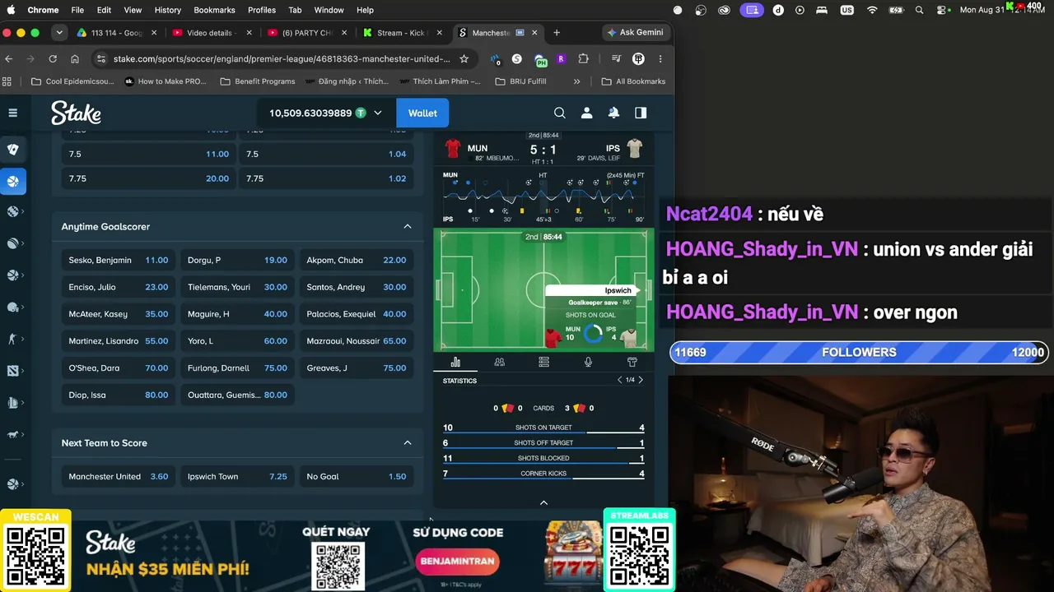
Task: Click the Ask Gemini button
Action: [x=635, y=33]
